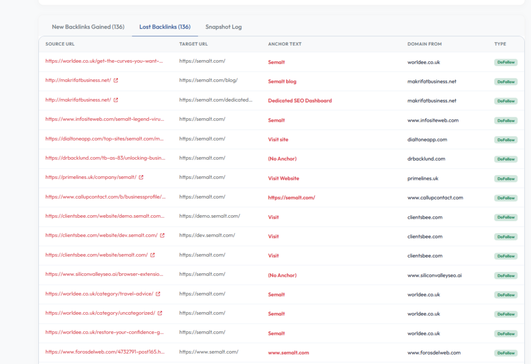This screenshot has height=364, width=531.
Task: Open dialtoneapp top-sites source link
Action: 104,139
